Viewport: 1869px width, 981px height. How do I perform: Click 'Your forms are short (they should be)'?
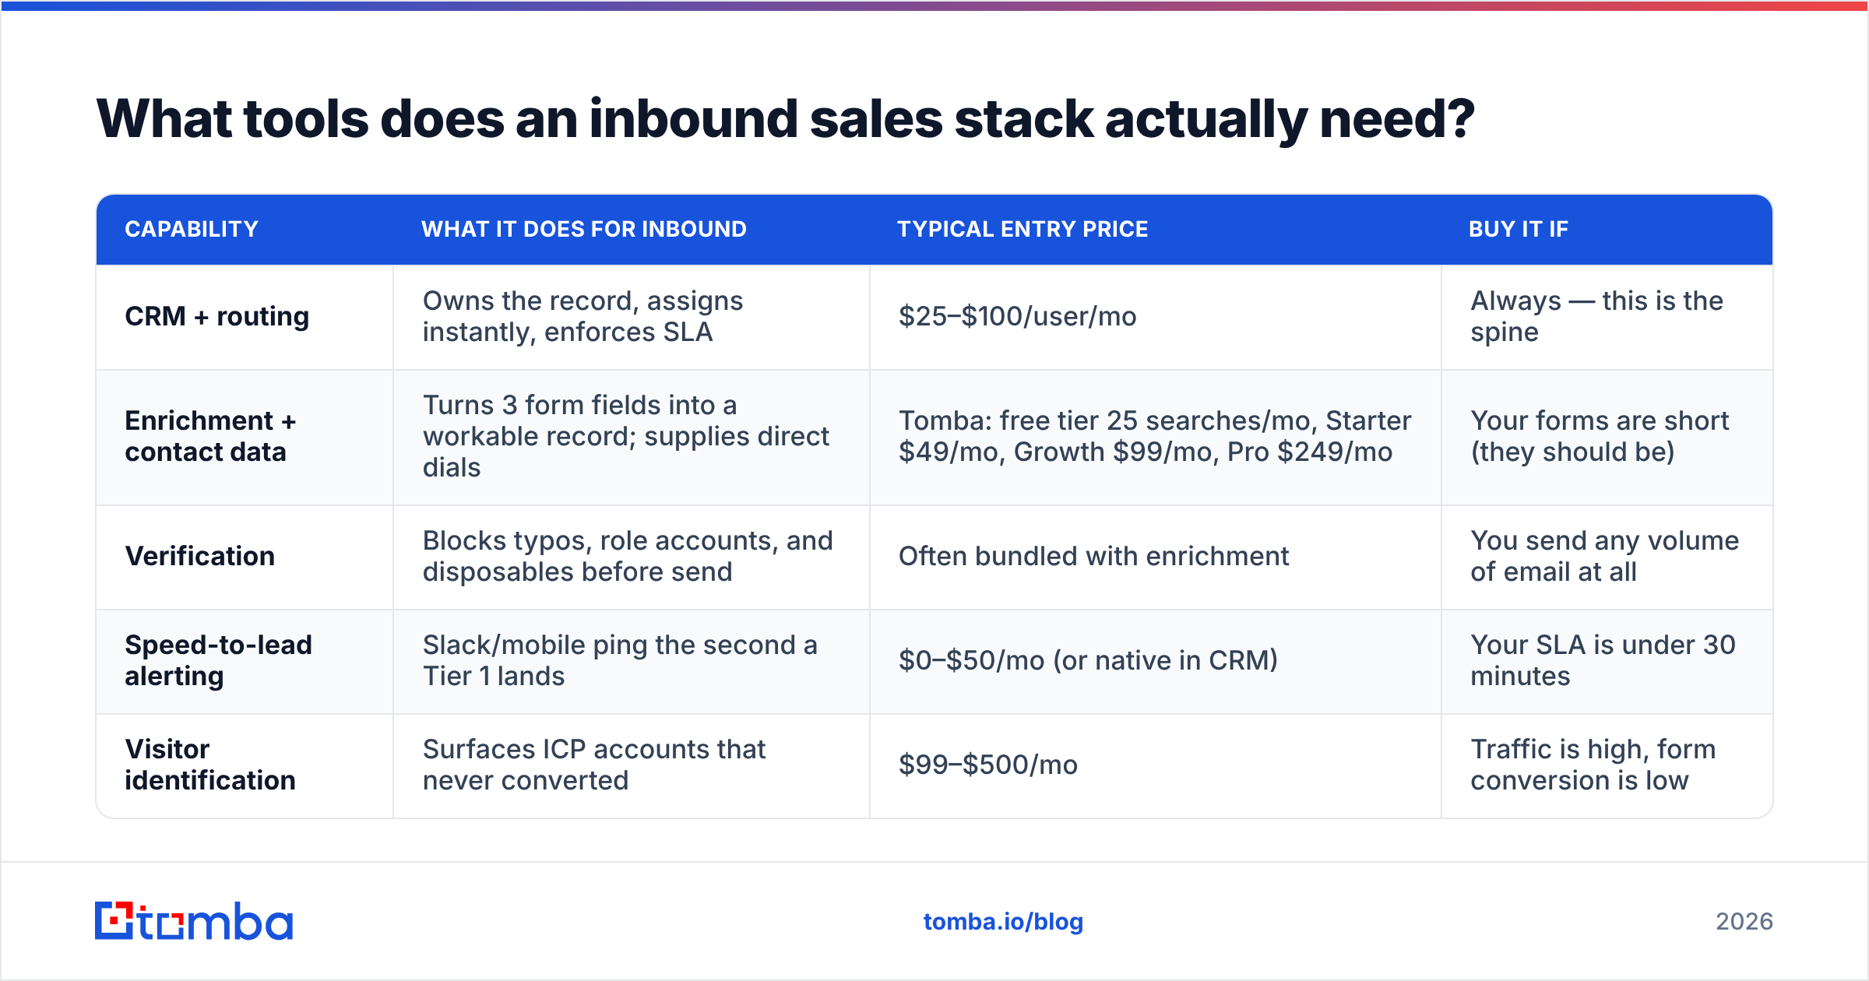(x=1600, y=437)
